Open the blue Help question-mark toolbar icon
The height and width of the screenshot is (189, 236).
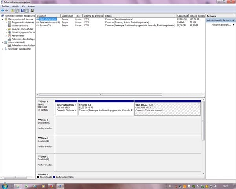click(22, 11)
